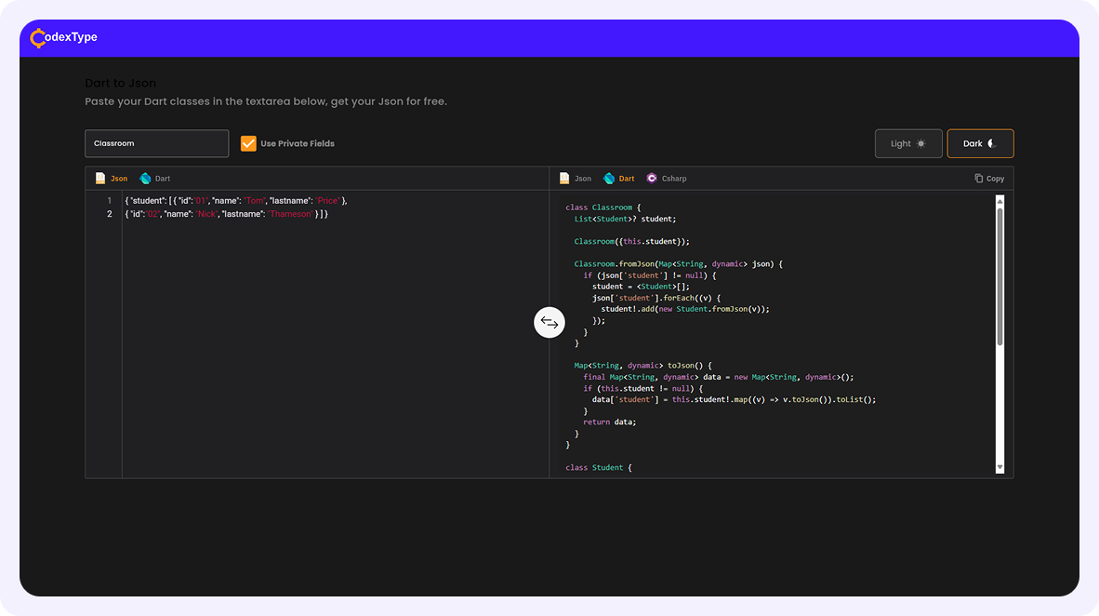This screenshot has height=616, width=1099.
Task: Click the 'Map<String, dynamic> toJson()' line
Action: 642,366
